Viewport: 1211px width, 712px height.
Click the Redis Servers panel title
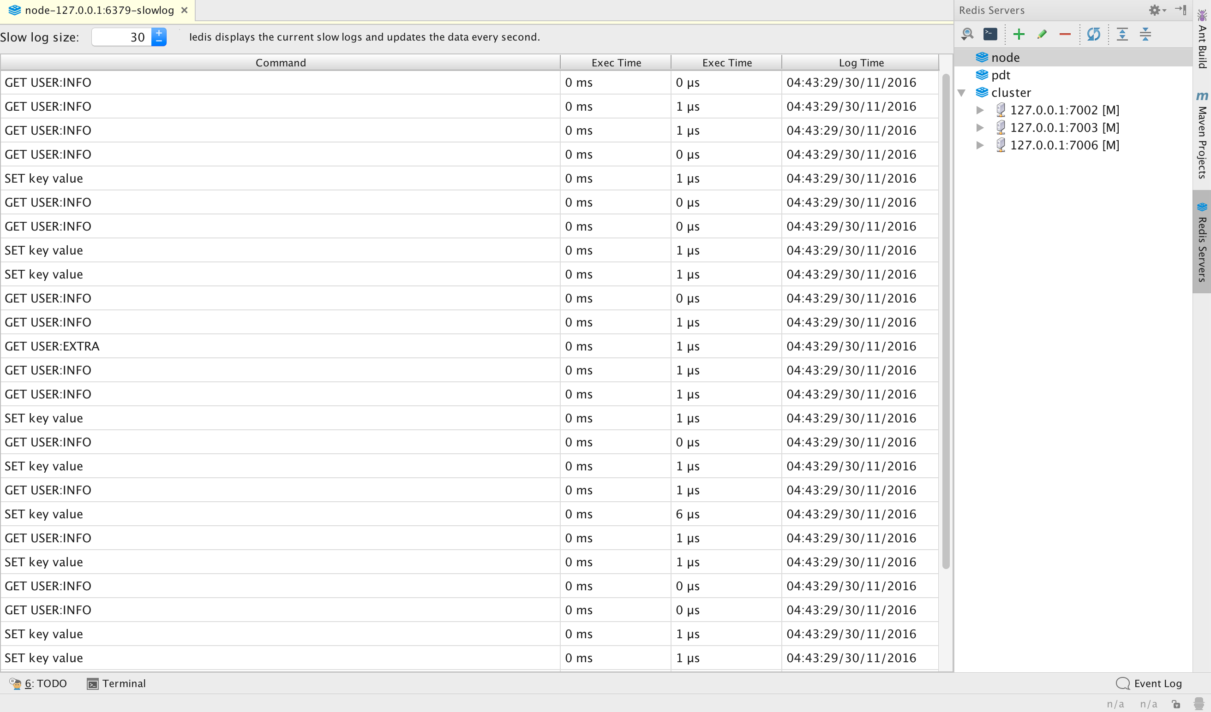coord(991,10)
